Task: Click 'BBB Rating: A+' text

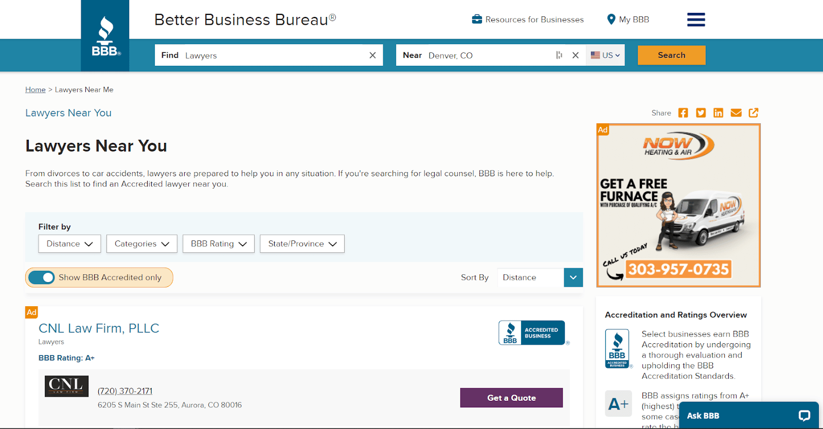Action: [66, 358]
